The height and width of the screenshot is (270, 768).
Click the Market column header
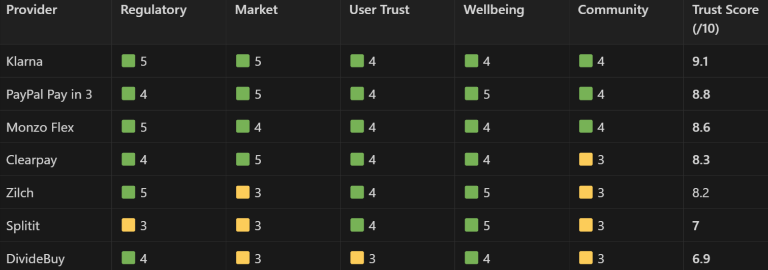click(256, 10)
